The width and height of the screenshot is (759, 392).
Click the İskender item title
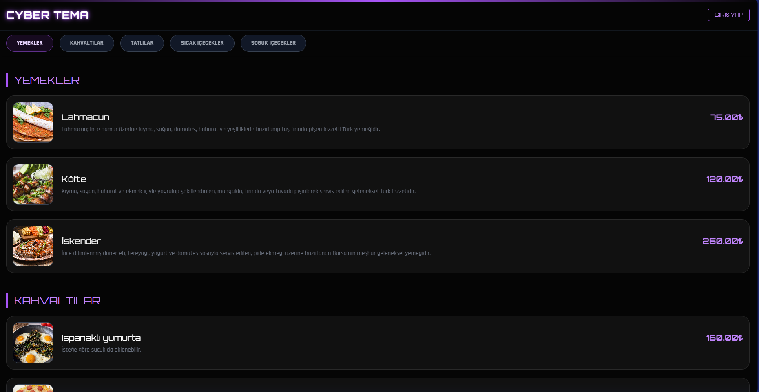[x=81, y=241]
